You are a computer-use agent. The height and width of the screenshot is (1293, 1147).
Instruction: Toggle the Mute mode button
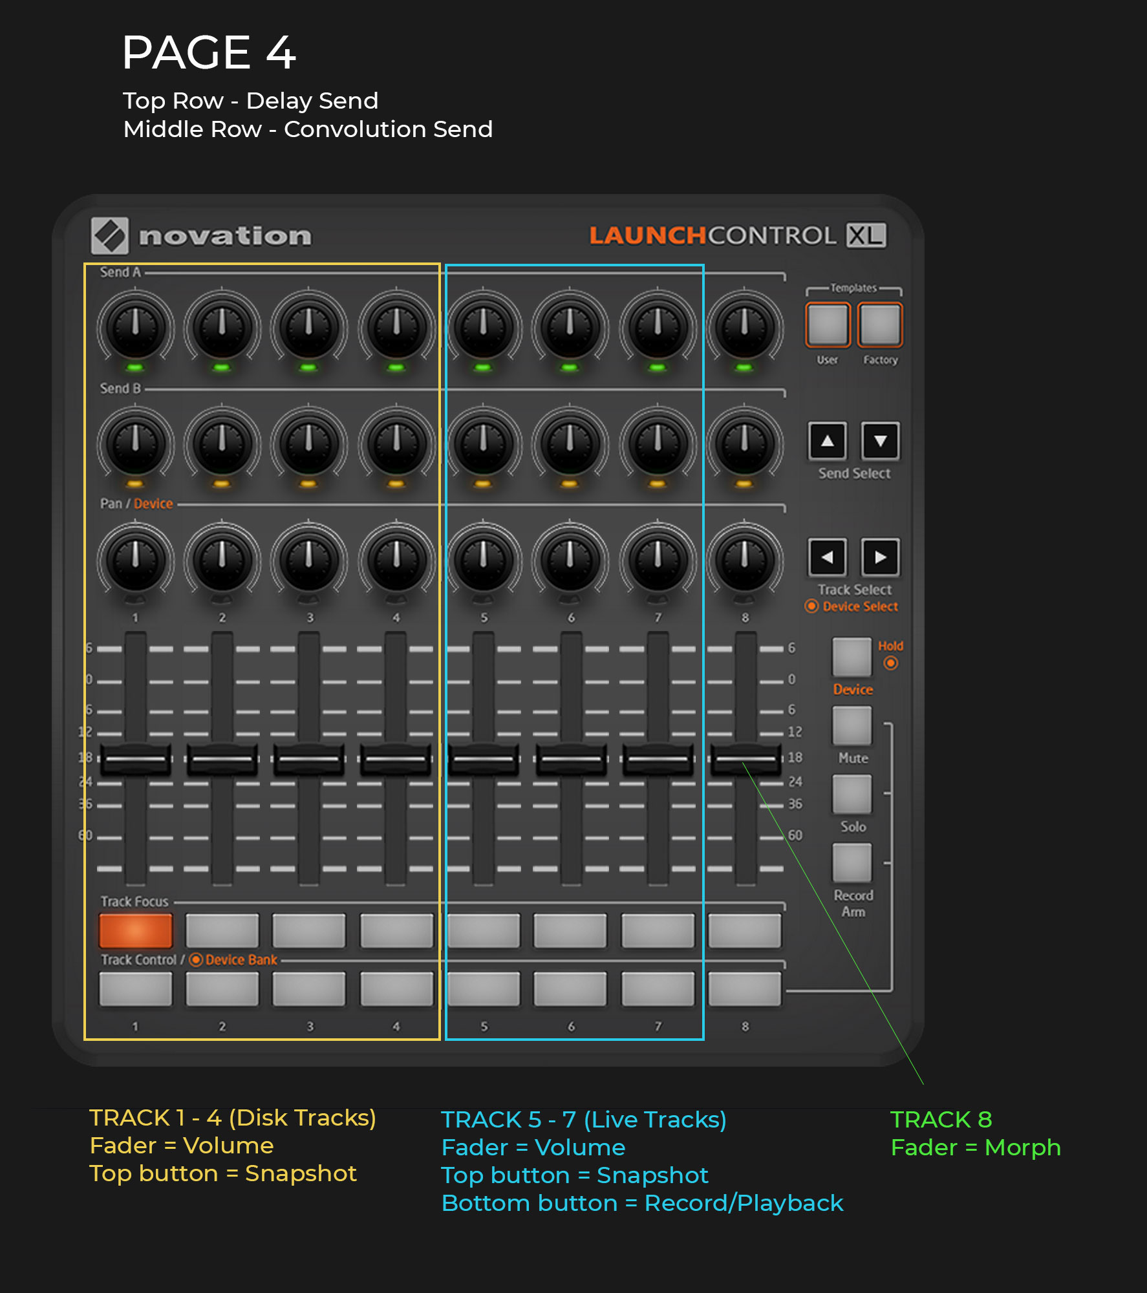pos(852,725)
